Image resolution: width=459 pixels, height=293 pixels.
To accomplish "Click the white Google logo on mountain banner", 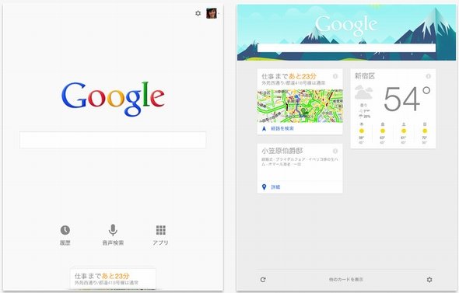I will [x=346, y=26].
